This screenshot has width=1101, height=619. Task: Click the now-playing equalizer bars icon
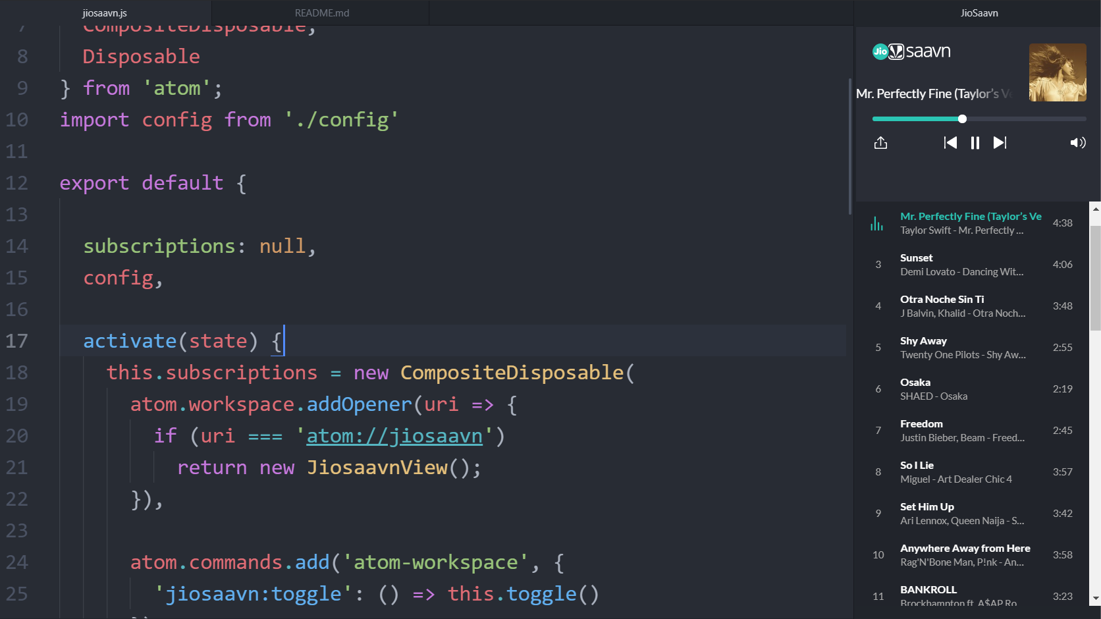tap(876, 224)
